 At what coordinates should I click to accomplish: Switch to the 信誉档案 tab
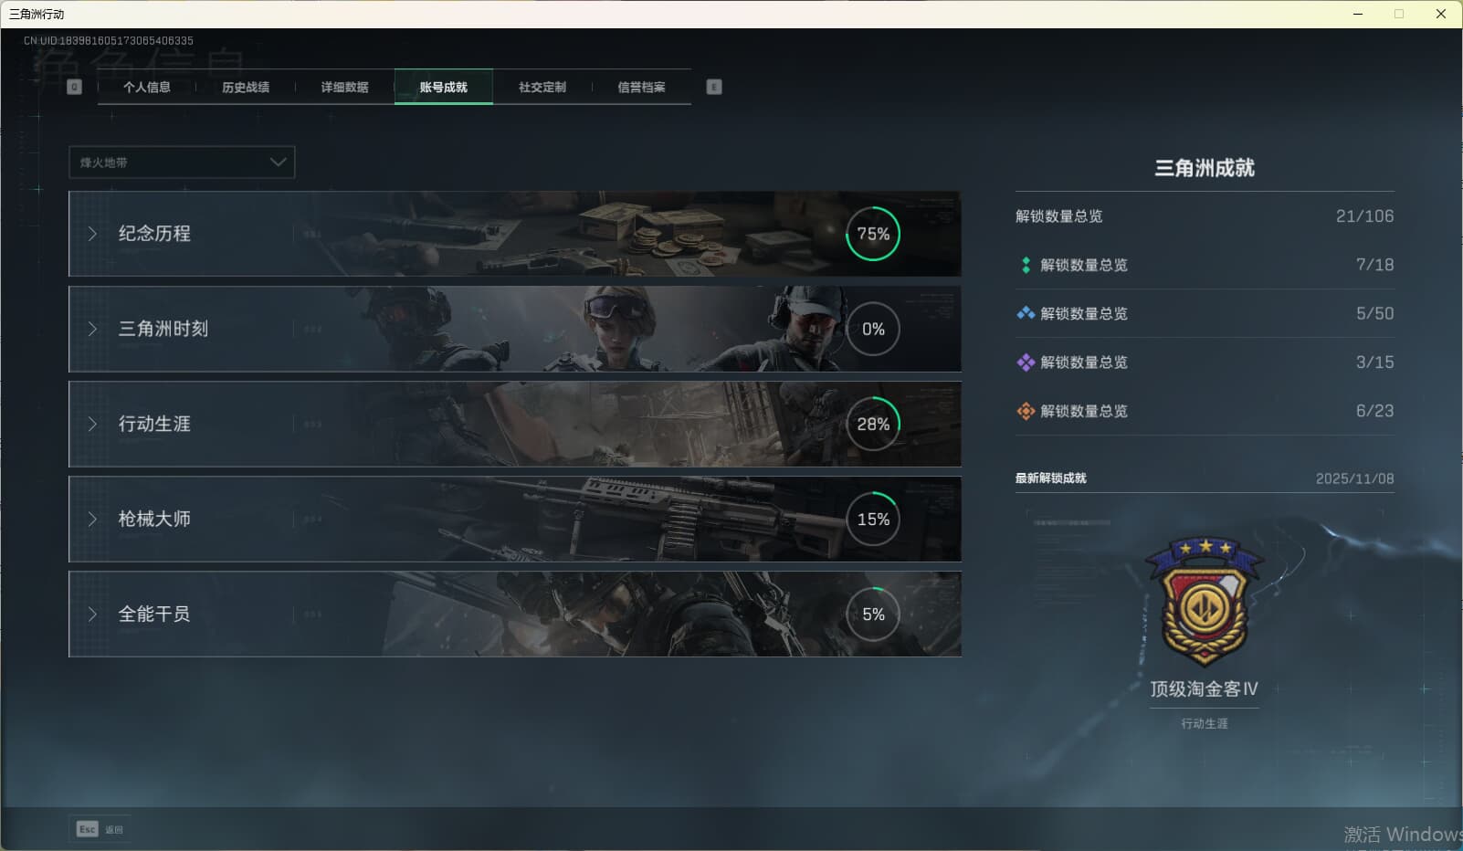click(x=641, y=87)
